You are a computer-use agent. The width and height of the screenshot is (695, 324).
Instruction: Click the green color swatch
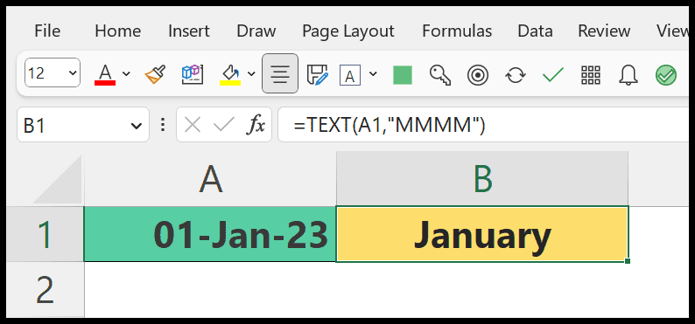(403, 75)
